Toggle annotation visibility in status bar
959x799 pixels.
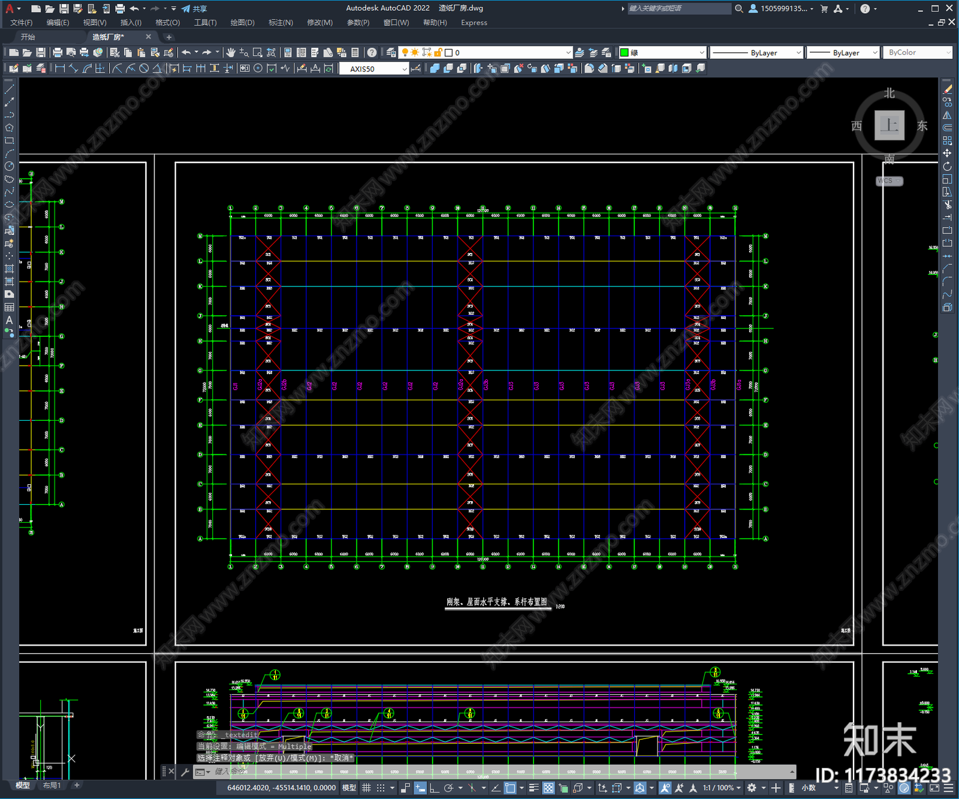[x=665, y=788]
